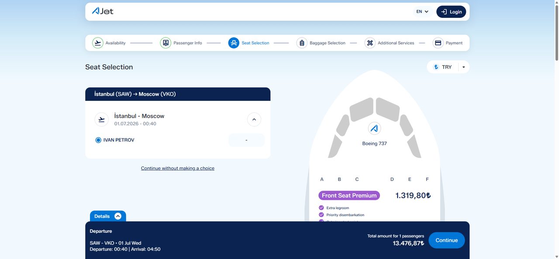Go to the Payment step
Image resolution: width=559 pixels, height=259 pixels.
click(454, 43)
